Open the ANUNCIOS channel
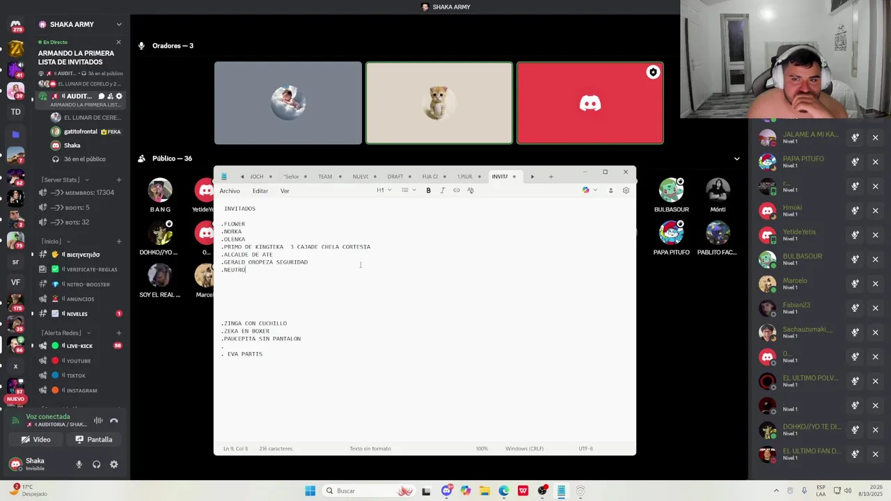 [77, 299]
